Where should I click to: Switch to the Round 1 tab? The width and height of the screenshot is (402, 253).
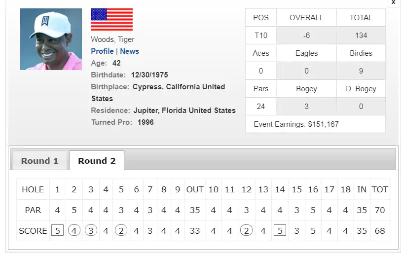(x=40, y=160)
